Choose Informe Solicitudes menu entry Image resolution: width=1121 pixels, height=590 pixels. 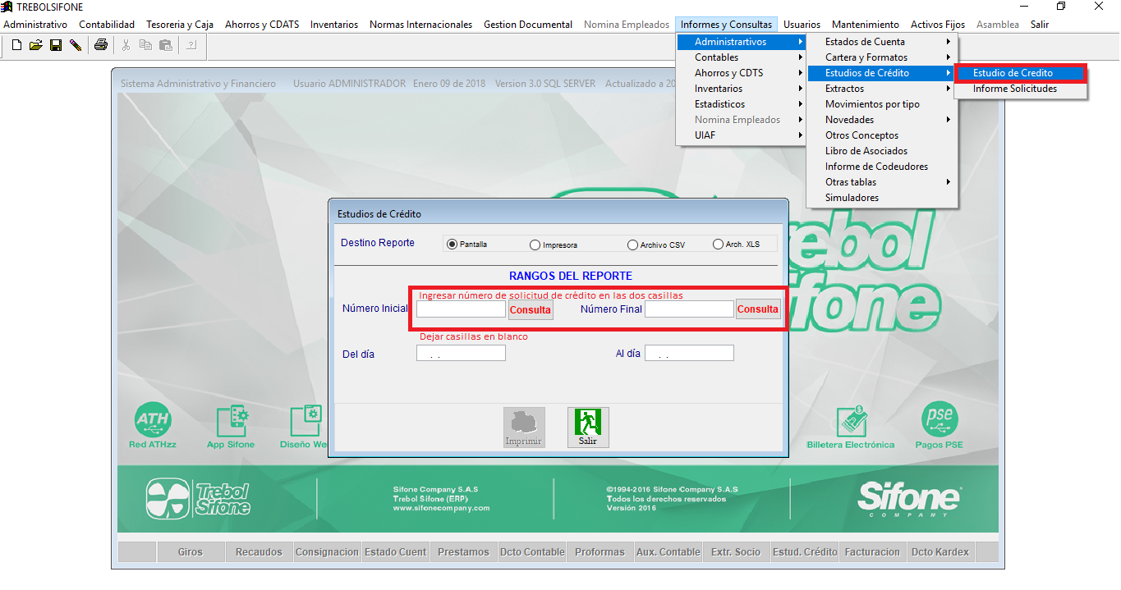click(x=1015, y=89)
